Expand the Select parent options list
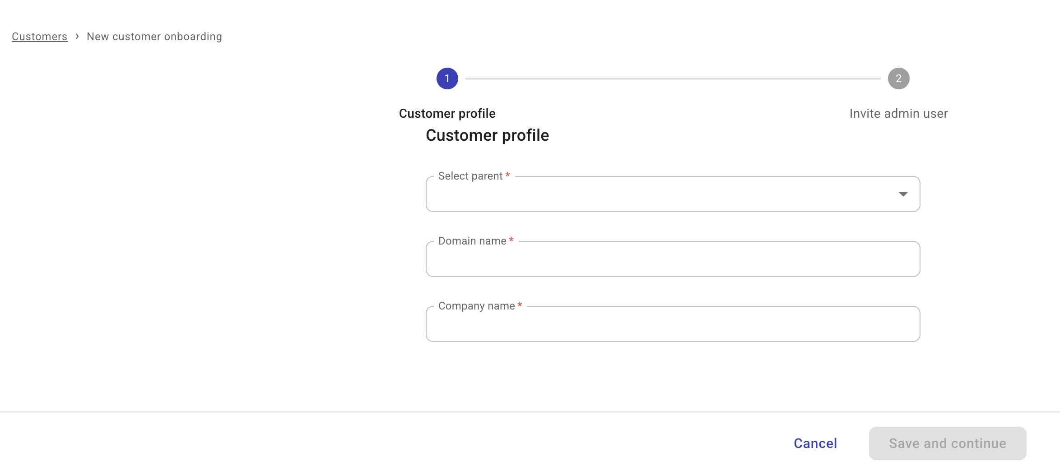 903,194
